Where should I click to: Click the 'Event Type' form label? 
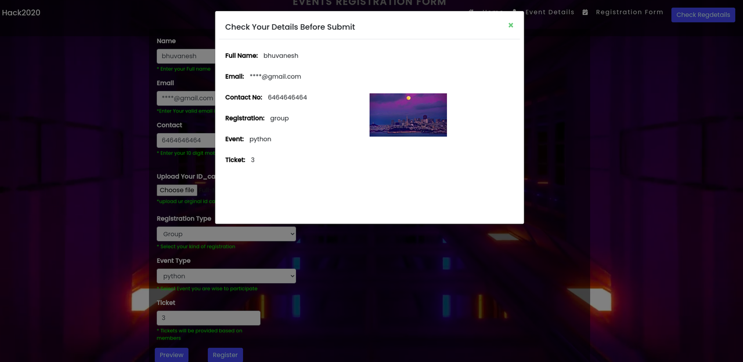(174, 261)
